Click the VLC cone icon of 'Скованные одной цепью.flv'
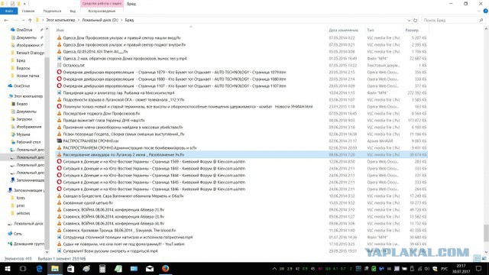The height and width of the screenshot is (275, 489). point(60,202)
